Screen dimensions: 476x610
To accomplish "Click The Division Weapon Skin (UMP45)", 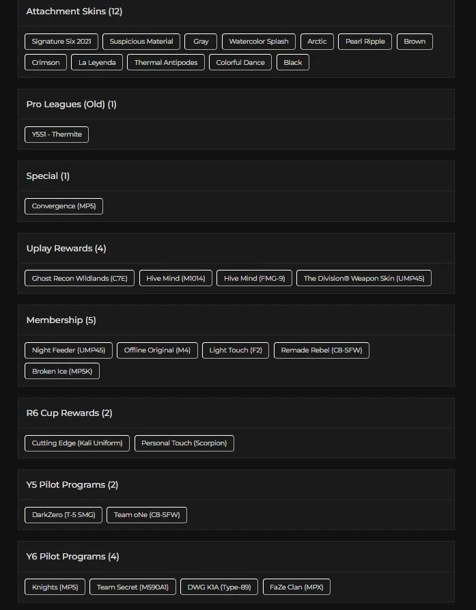I will (364, 279).
